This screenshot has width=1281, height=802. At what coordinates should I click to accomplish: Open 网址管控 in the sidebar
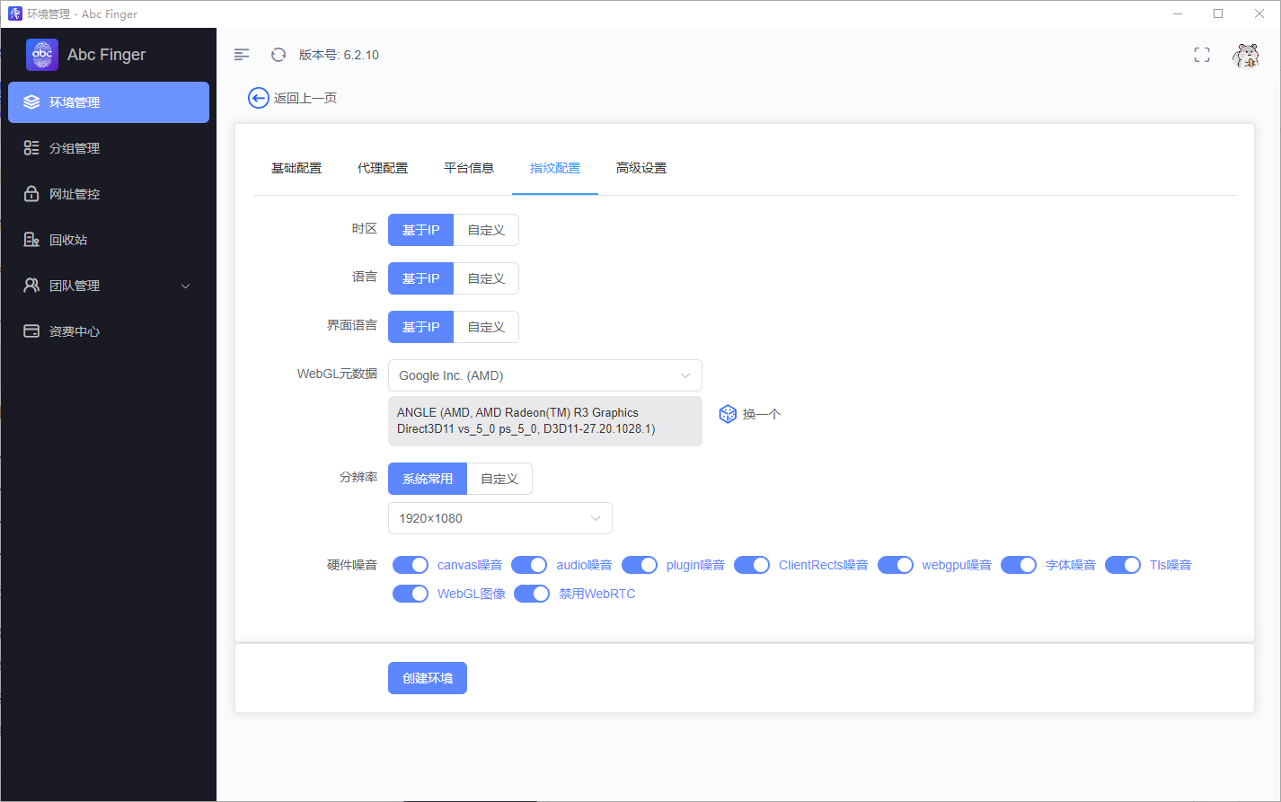(75, 194)
